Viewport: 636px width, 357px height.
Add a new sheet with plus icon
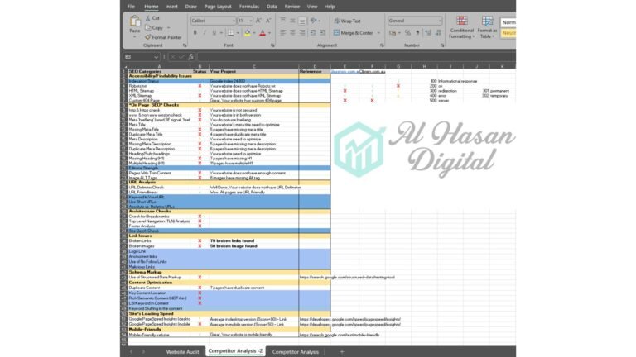(x=341, y=351)
